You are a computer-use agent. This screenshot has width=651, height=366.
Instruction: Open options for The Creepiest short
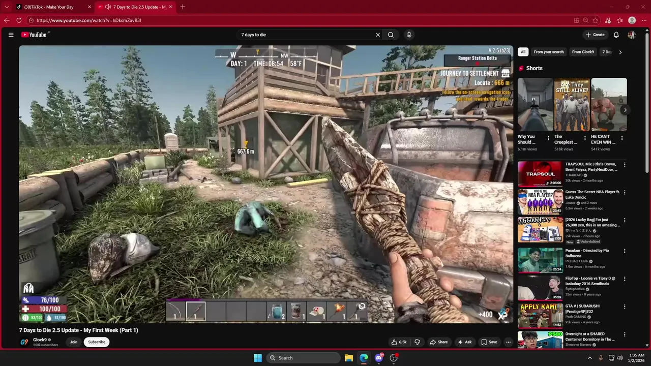[585, 138]
